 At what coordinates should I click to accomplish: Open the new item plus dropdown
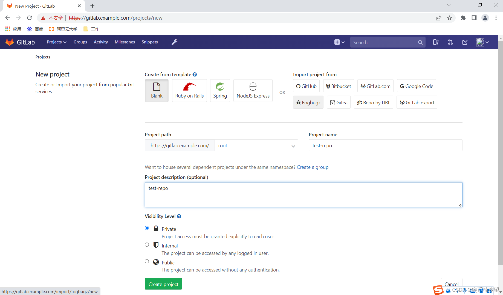(339, 42)
